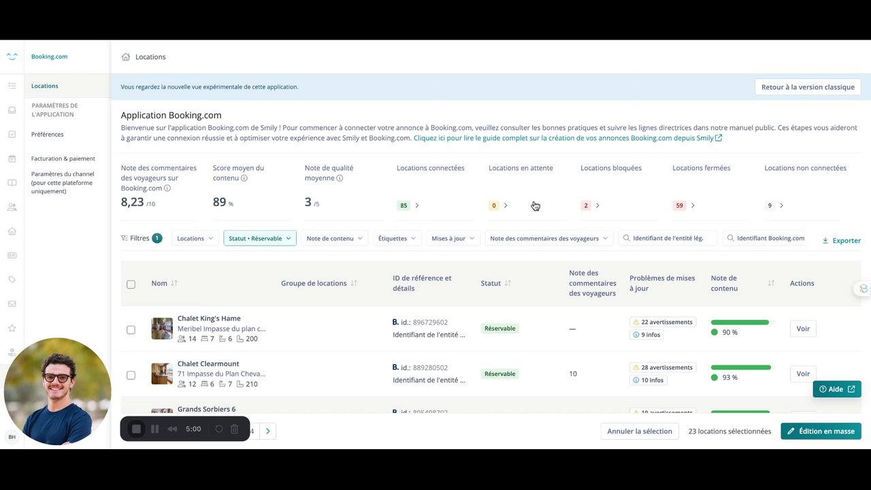This screenshot has width=871, height=490.
Task: Expand the 0 pending locations chevron
Action: pyautogui.click(x=506, y=206)
